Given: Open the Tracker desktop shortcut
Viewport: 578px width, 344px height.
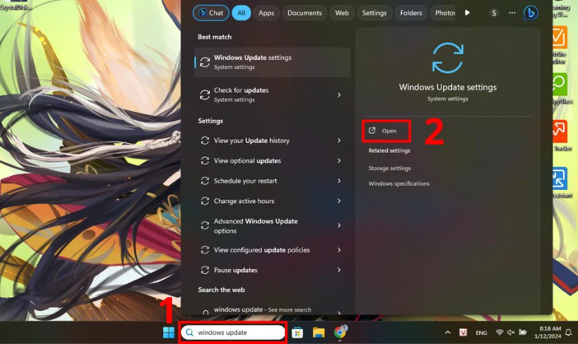Looking at the screenshot, I should coord(561,136).
